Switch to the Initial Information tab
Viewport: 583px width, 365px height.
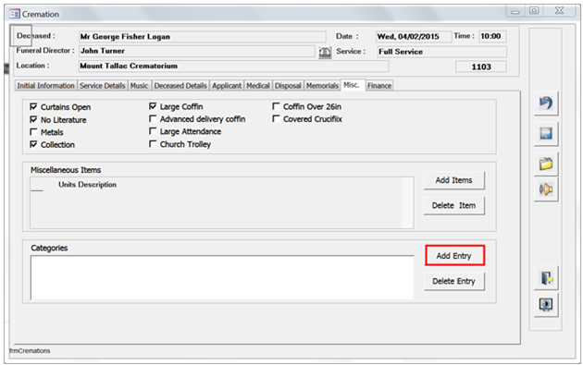pyautogui.click(x=45, y=86)
